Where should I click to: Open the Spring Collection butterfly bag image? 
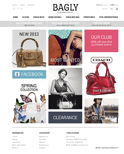click(x=29, y=102)
